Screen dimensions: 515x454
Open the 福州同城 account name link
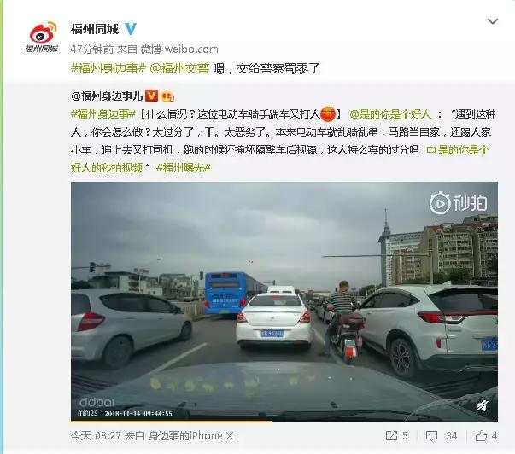coord(95,29)
